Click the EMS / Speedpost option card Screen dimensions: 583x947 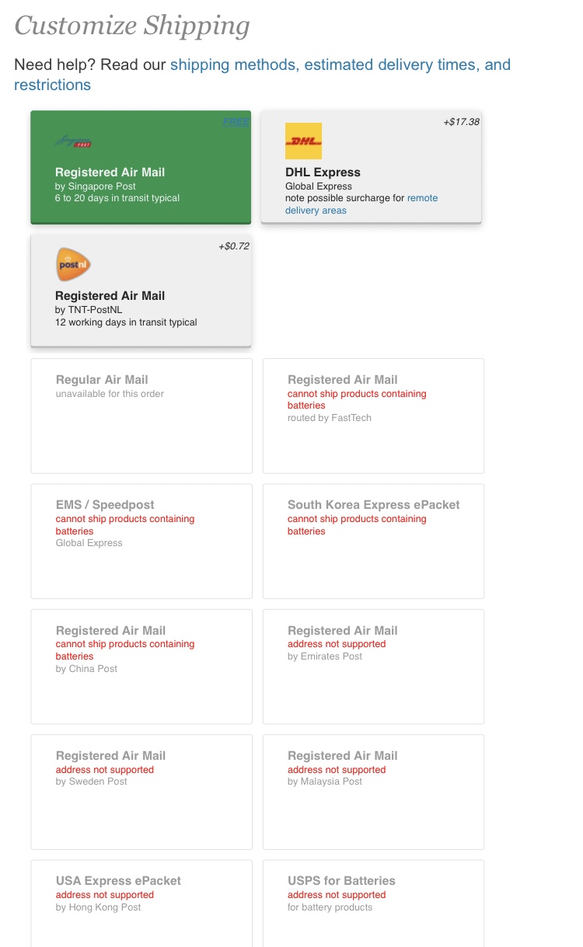(141, 541)
